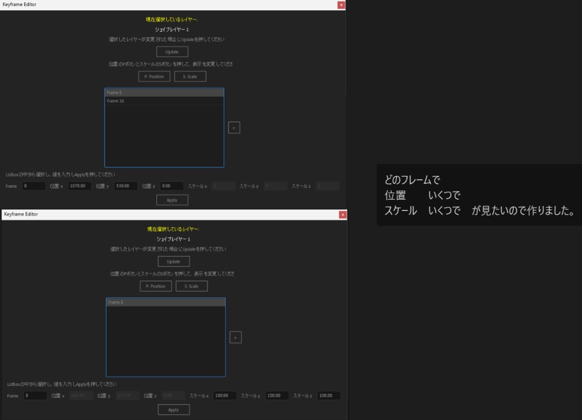
Task: Focus スケール y field in lower editor
Action: [277, 396]
